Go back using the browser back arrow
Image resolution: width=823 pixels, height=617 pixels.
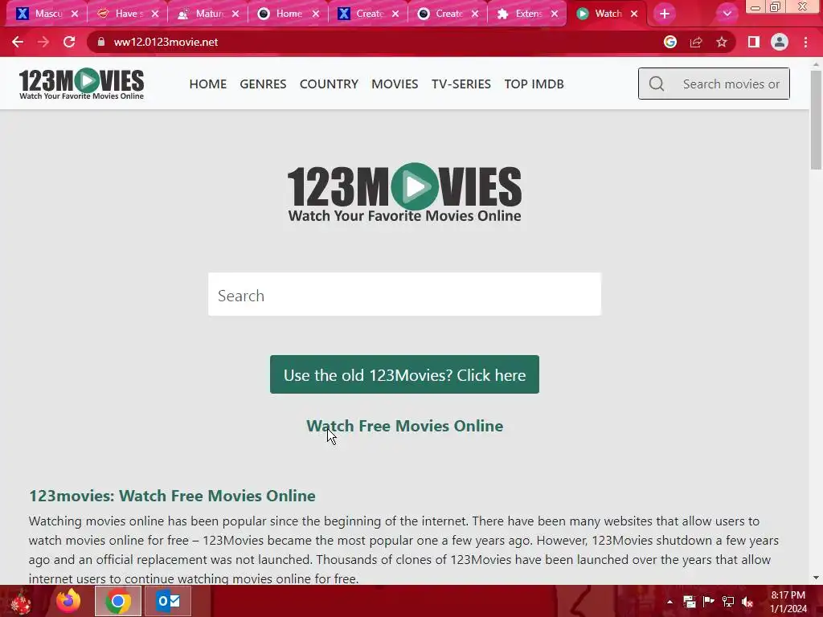click(18, 42)
